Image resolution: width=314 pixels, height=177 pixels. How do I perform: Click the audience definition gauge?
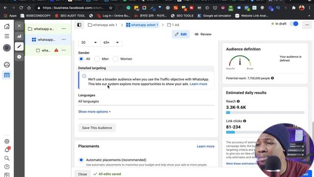[x=240, y=61]
